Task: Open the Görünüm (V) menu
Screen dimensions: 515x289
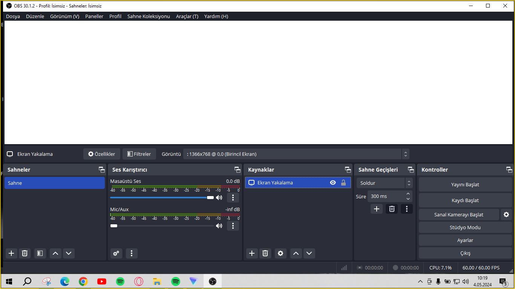Action: coord(64,16)
